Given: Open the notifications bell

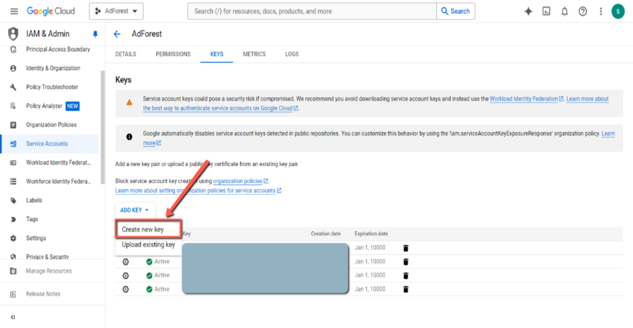Looking at the screenshot, I should [x=564, y=11].
